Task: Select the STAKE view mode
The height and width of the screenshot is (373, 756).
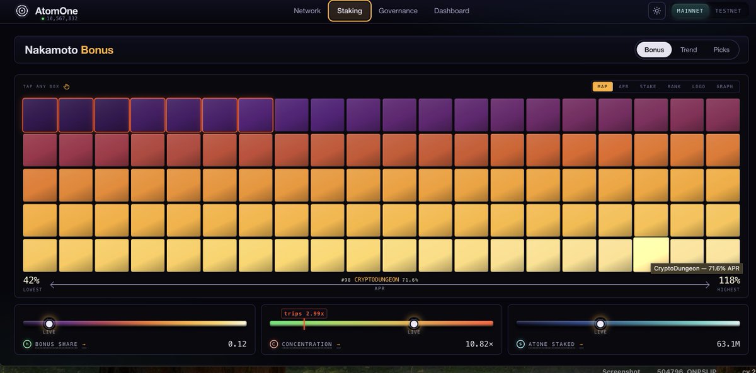Action: coord(648,86)
